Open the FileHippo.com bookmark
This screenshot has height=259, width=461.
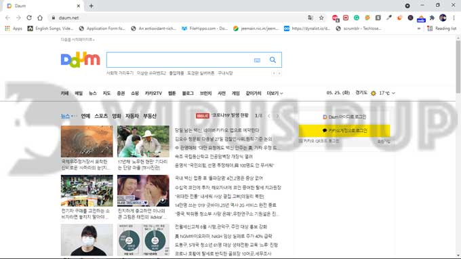(x=205, y=28)
